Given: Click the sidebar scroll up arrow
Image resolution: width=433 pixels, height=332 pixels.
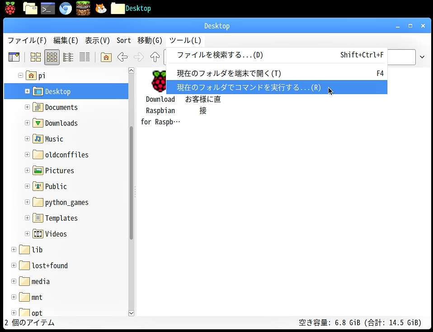Looking at the screenshot, I should (131, 70).
